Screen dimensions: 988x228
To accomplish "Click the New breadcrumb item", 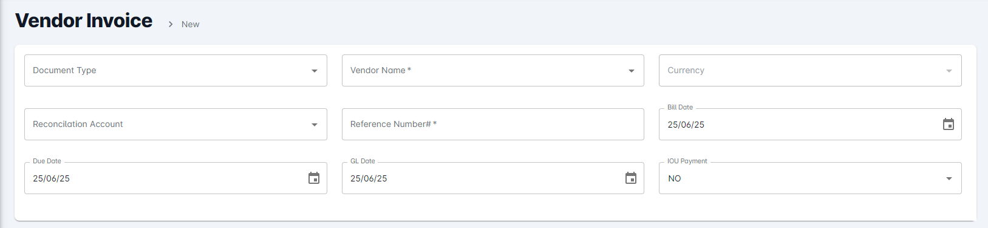I will point(190,24).
